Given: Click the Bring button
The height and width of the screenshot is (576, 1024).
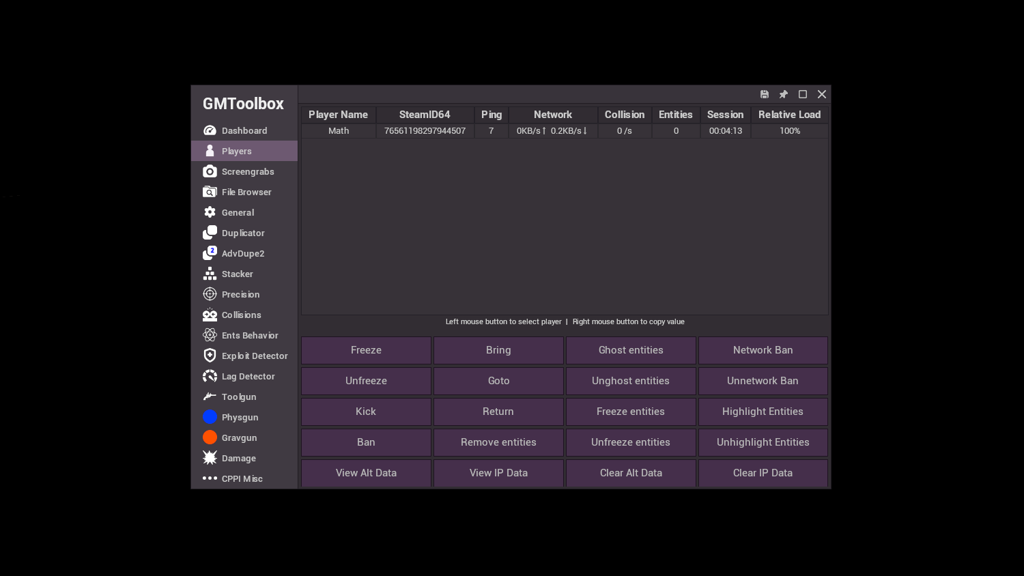Looking at the screenshot, I should click(498, 350).
